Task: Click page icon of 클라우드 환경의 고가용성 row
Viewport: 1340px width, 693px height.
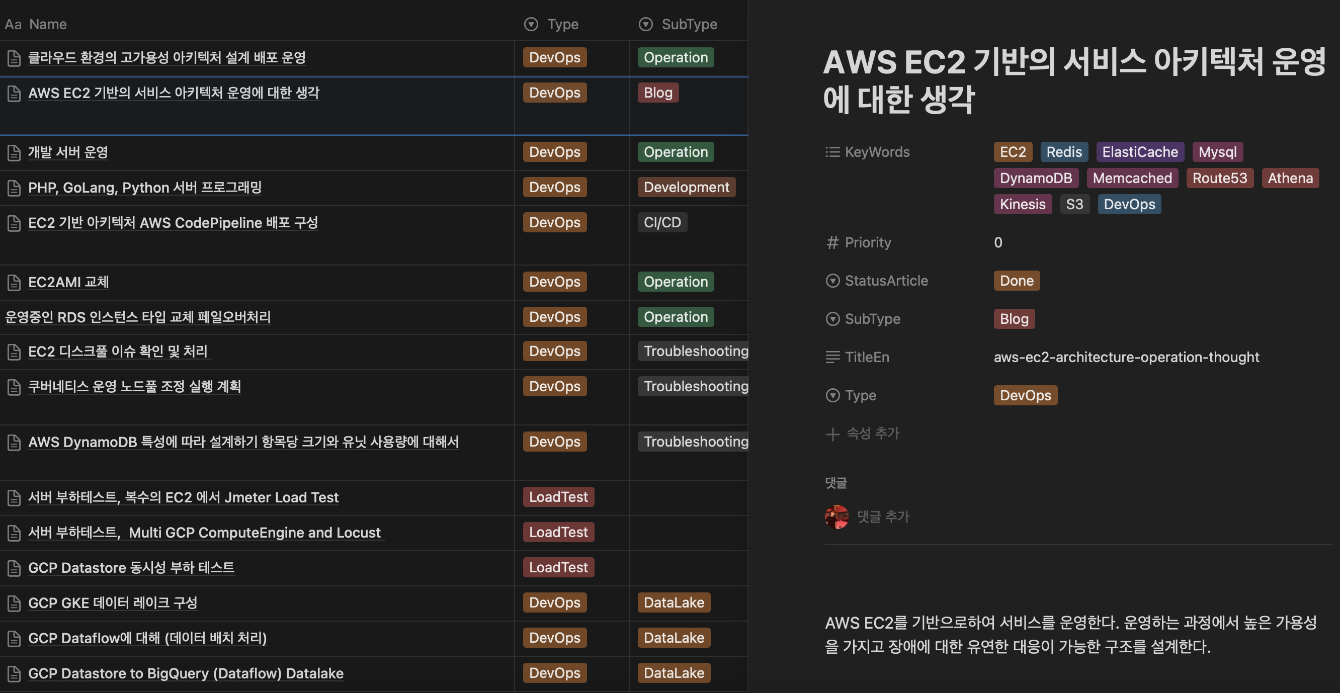Action: coord(14,58)
